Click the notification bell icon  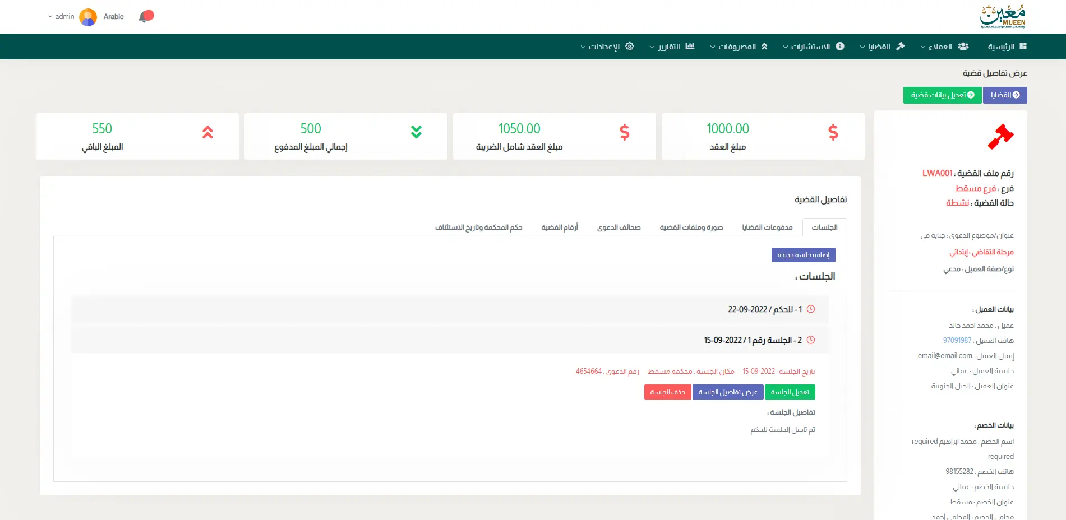coord(145,17)
